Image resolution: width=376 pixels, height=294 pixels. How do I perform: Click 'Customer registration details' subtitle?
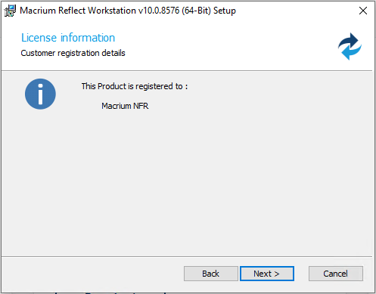point(73,53)
